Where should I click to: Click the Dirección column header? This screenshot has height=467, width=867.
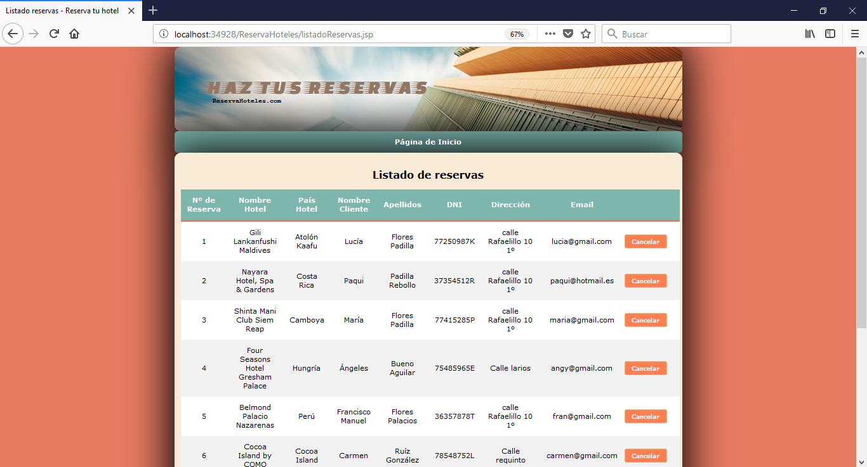[510, 205]
